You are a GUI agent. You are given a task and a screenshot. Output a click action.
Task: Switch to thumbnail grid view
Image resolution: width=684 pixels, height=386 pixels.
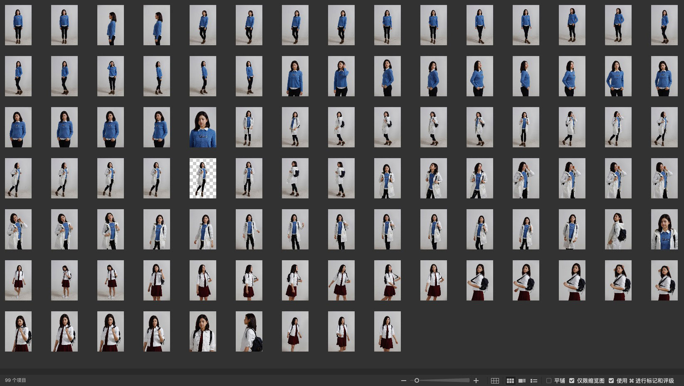(510, 381)
